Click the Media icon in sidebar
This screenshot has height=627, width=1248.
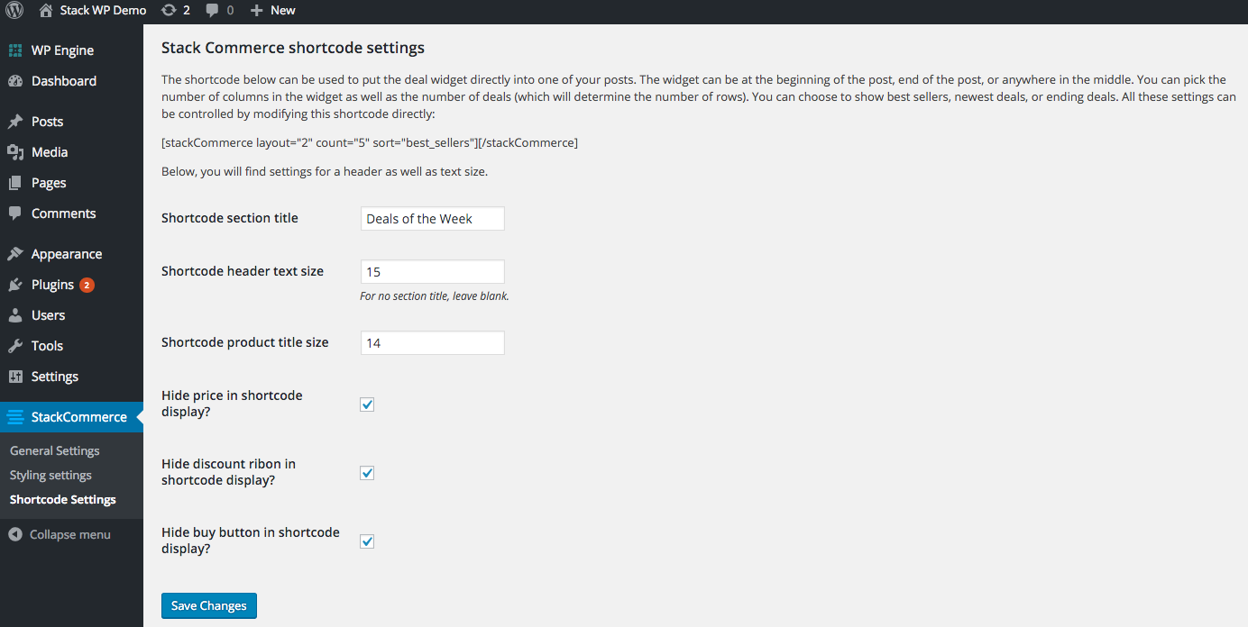tap(14, 152)
